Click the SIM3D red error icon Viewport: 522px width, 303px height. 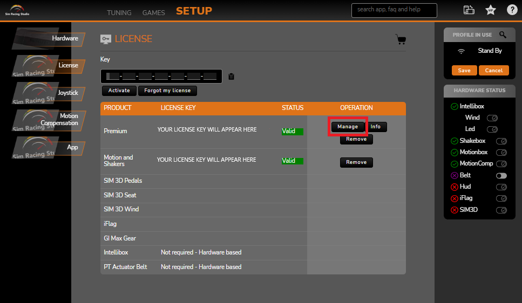click(x=454, y=210)
